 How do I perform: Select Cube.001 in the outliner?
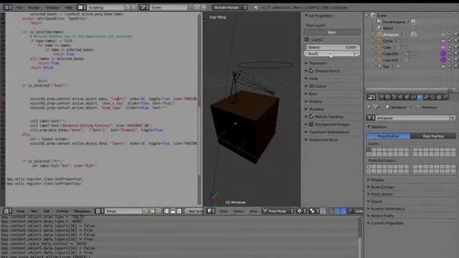[x=391, y=54]
